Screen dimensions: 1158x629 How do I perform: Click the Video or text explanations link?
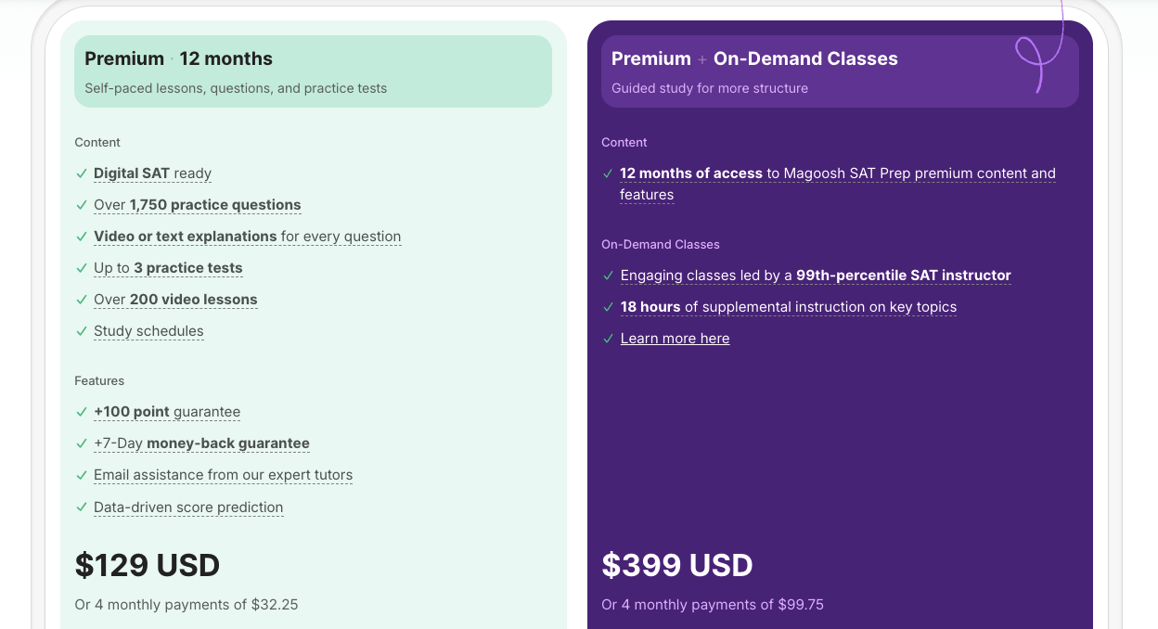[247, 237]
